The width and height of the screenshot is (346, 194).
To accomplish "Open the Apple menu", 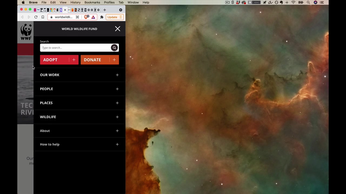I will tap(23, 2).
